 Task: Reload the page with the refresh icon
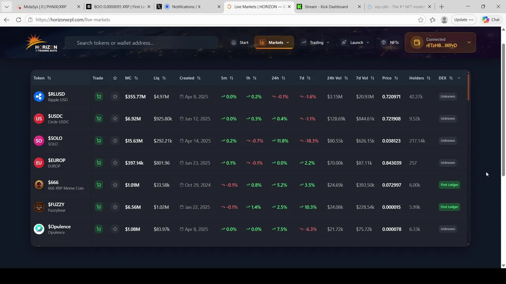click(19, 20)
